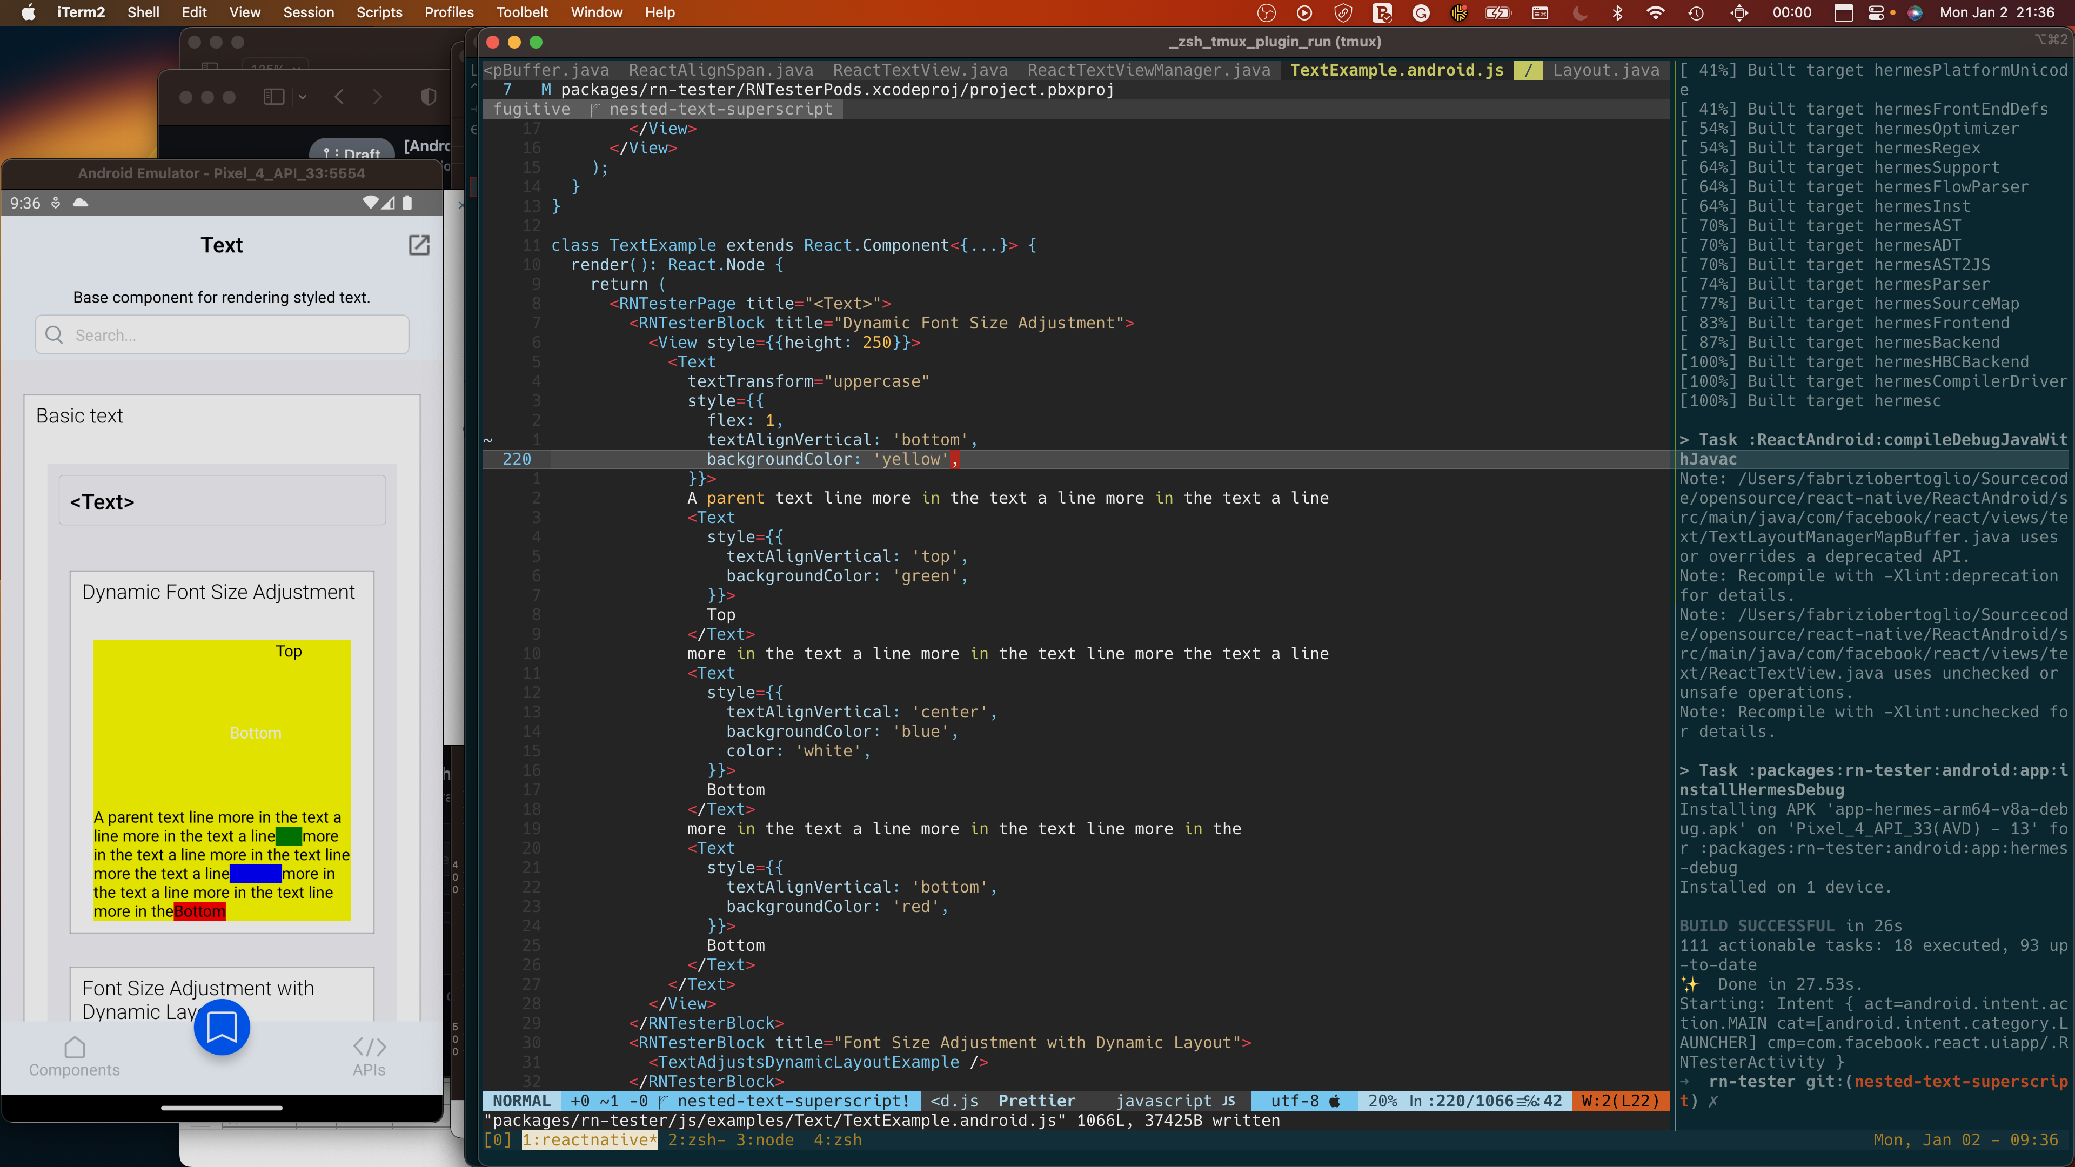Click the shield privacy icon in browser
This screenshot has width=2075, height=1167.
pyautogui.click(x=429, y=97)
